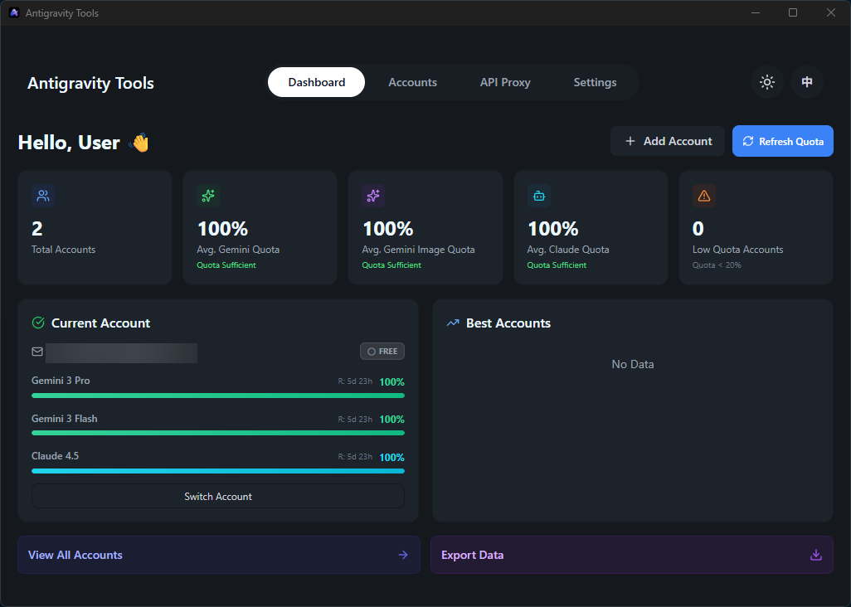The width and height of the screenshot is (851, 607).
Task: Click the Add Account button label
Action: (x=678, y=141)
